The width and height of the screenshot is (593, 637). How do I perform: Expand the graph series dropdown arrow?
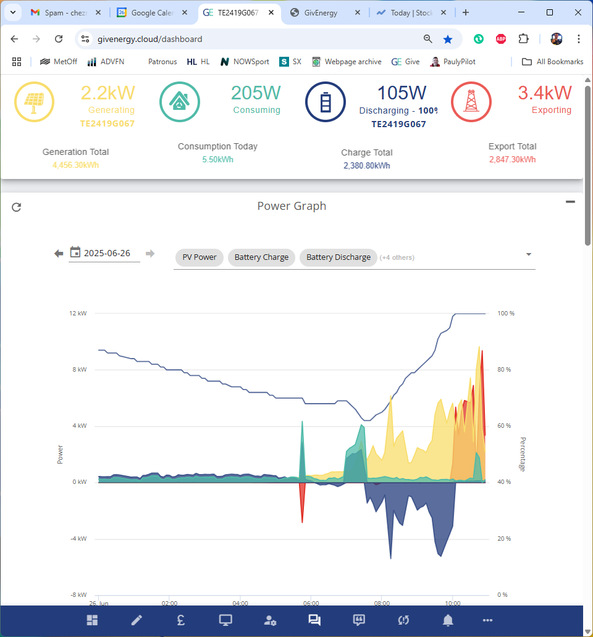[x=528, y=254]
